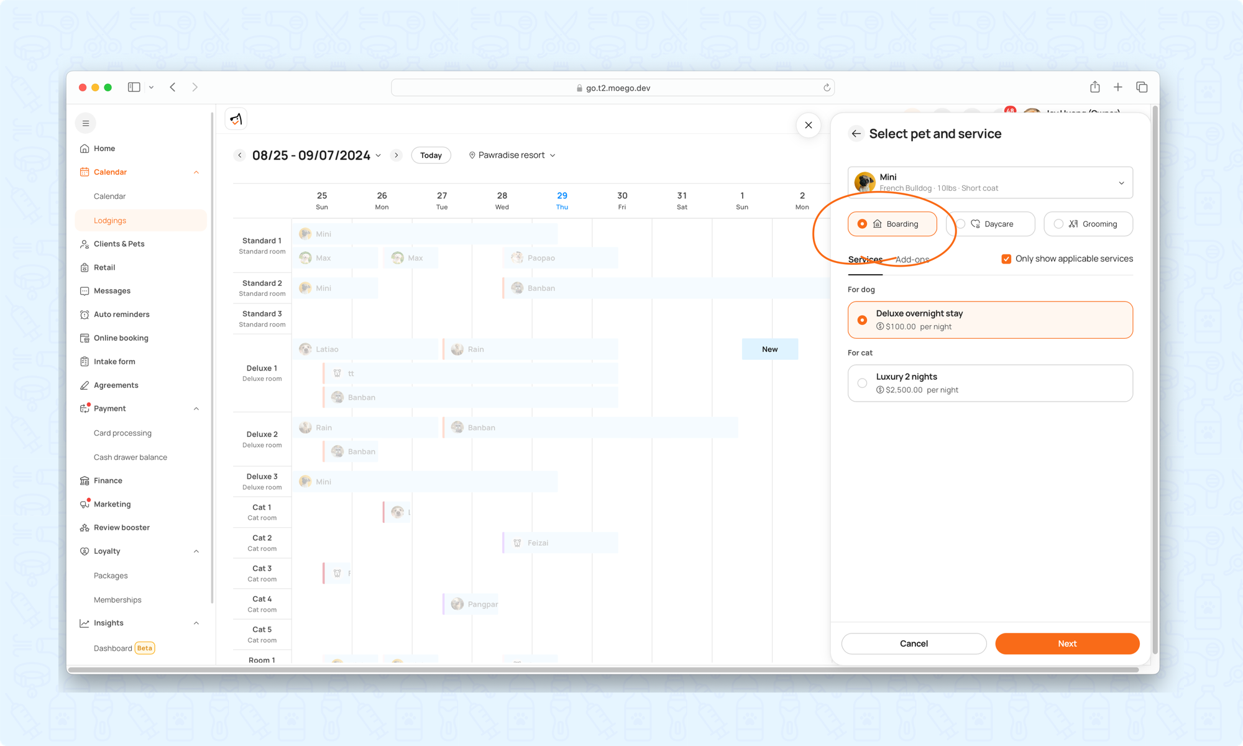Open Pawradise resort location dropdown
This screenshot has width=1243, height=746.
511,155
